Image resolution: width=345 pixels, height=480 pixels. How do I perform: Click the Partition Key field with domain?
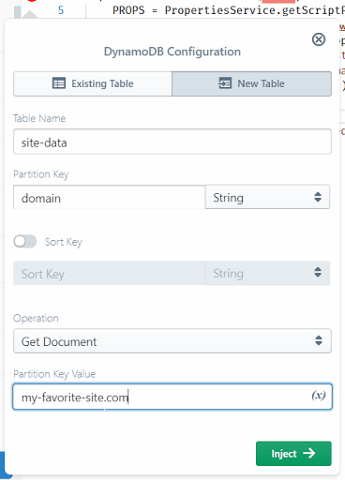tap(110, 198)
